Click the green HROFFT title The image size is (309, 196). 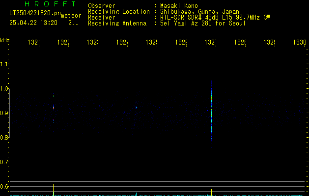click(x=50, y=4)
